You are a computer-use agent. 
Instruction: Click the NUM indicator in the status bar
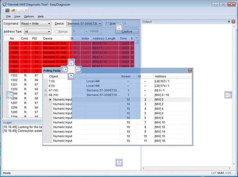tap(220, 173)
